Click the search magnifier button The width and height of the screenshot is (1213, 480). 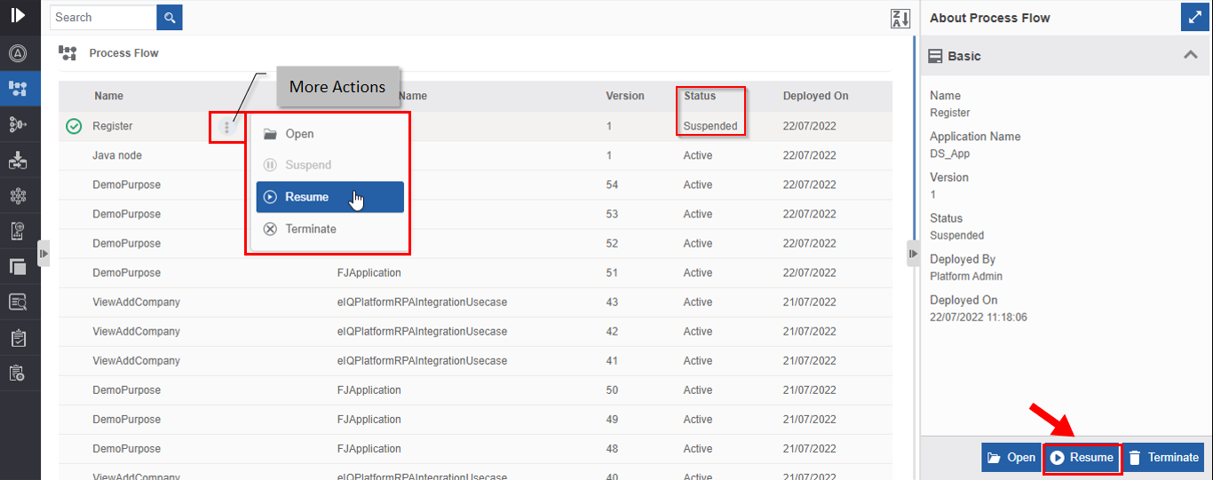point(170,17)
